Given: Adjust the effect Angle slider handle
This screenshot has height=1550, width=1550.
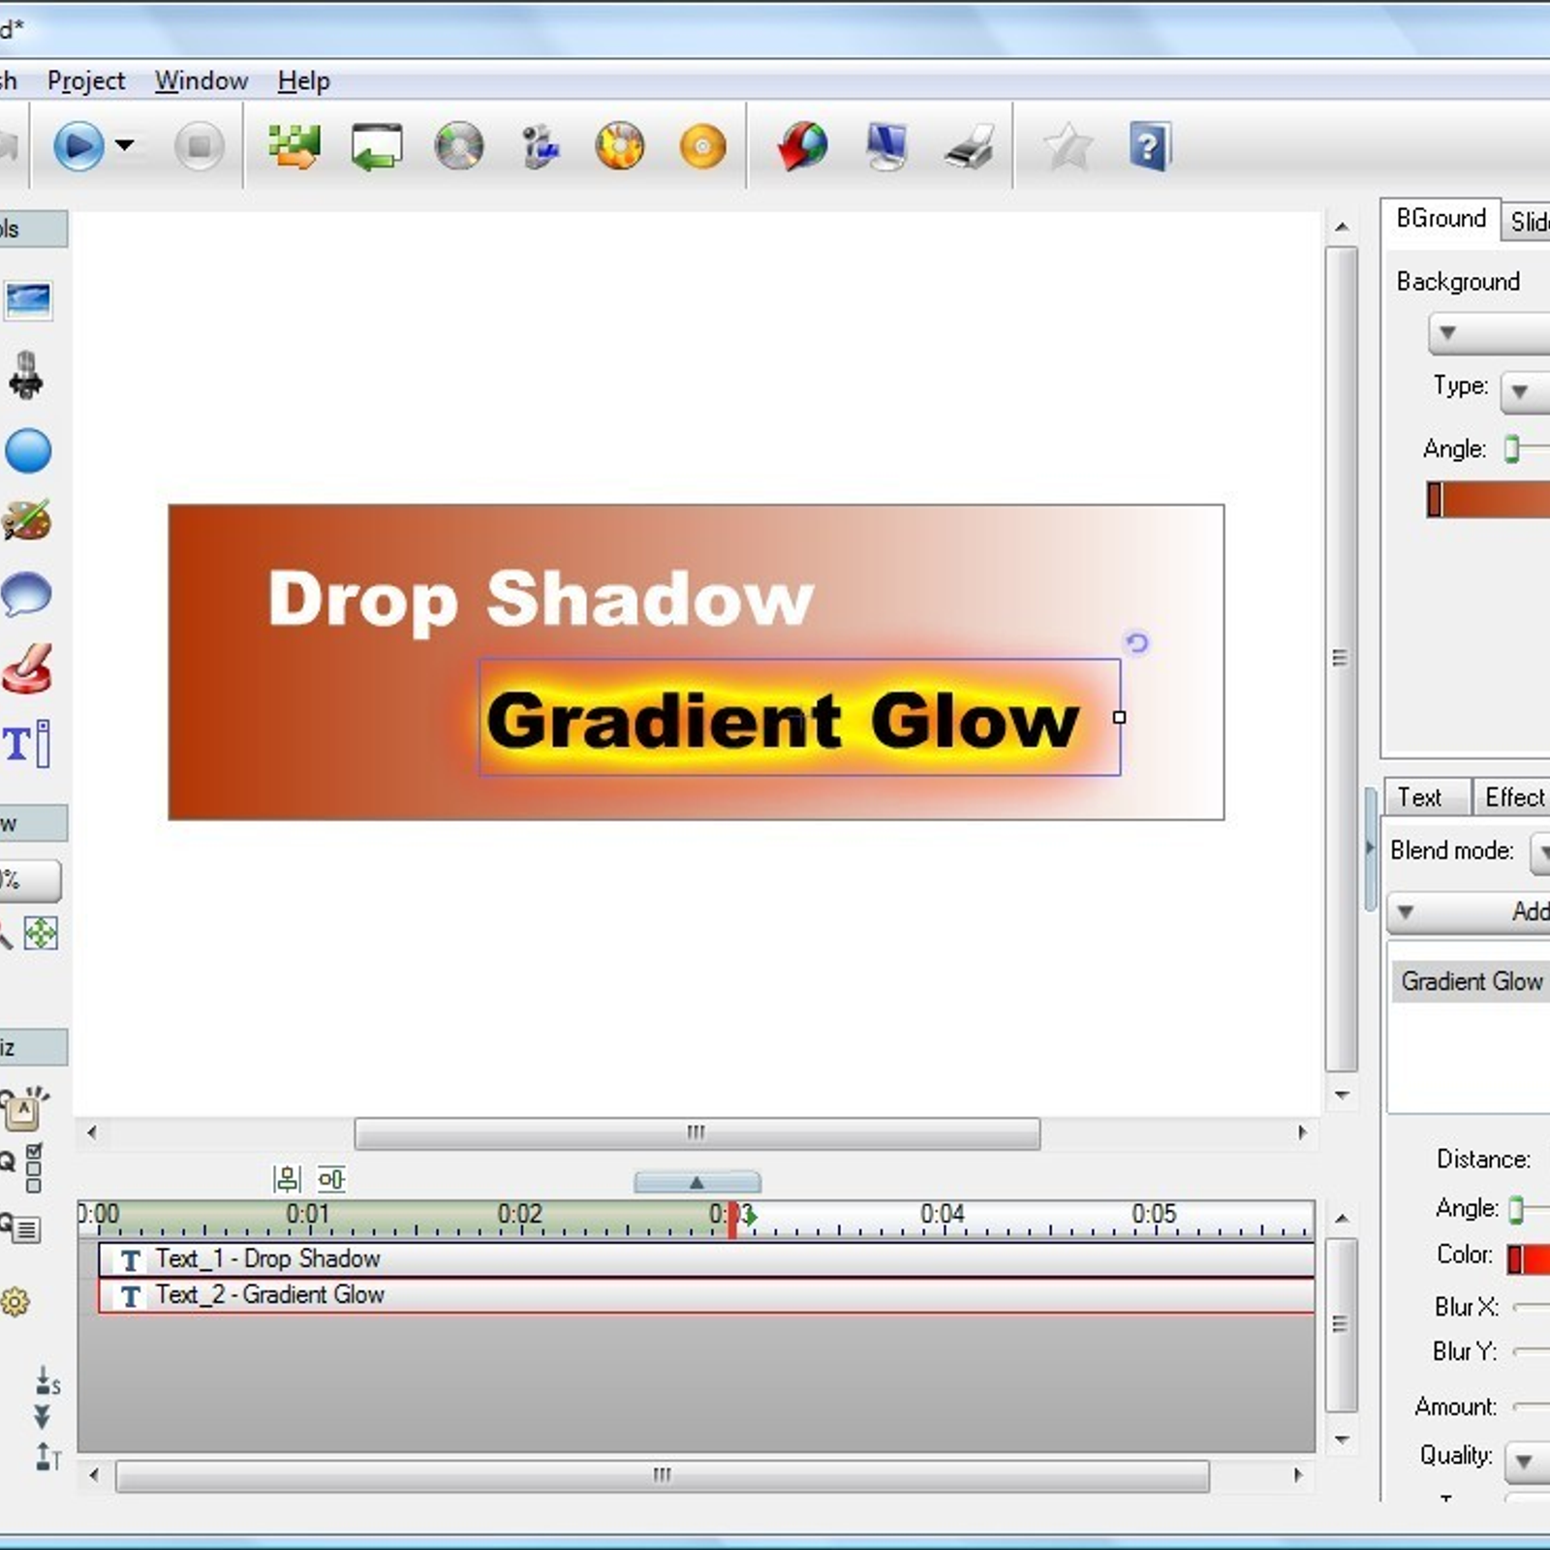Looking at the screenshot, I should point(1516,1208).
